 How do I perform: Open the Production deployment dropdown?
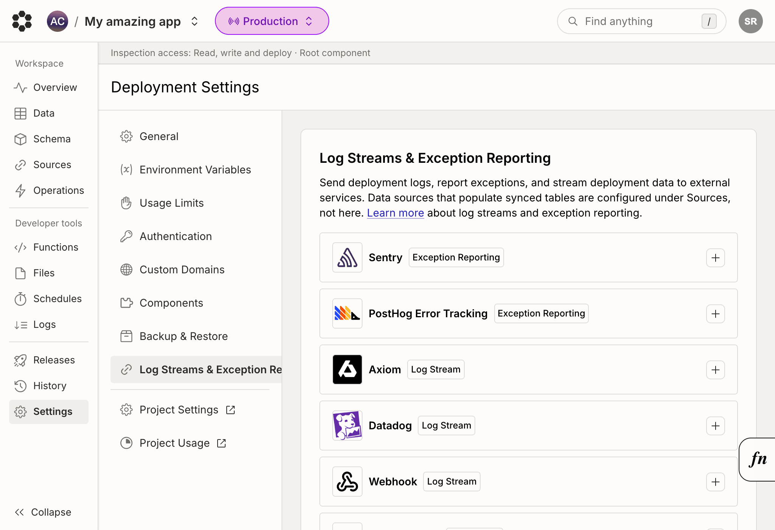click(272, 21)
